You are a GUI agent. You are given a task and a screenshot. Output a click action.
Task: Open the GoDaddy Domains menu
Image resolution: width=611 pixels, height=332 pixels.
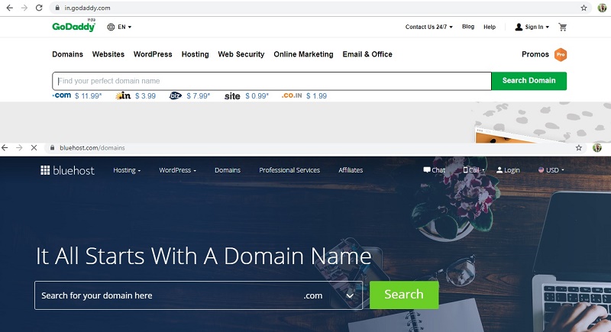[x=67, y=54]
